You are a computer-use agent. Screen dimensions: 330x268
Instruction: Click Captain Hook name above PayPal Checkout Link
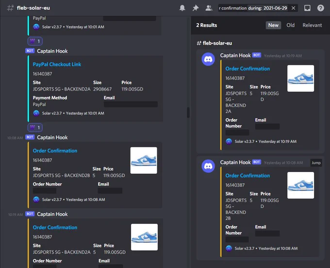(x=52, y=51)
